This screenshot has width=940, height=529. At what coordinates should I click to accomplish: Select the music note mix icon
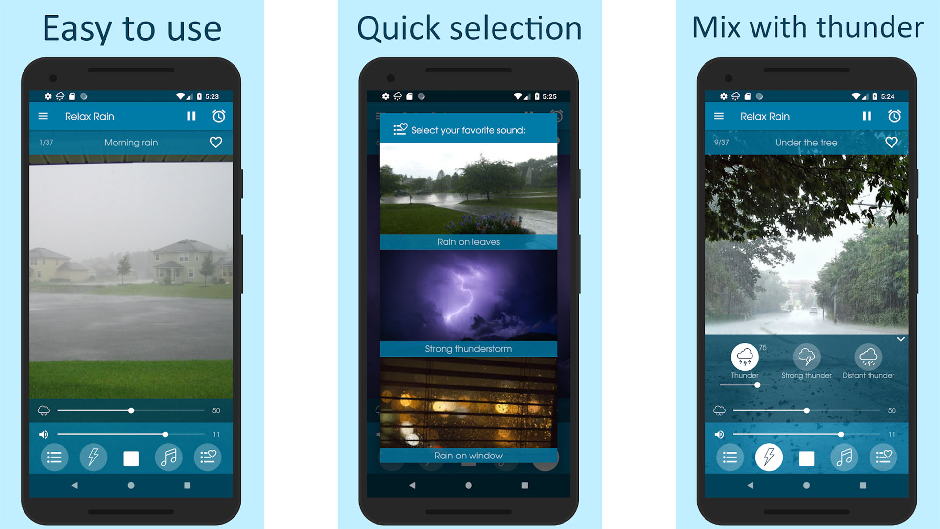(169, 457)
